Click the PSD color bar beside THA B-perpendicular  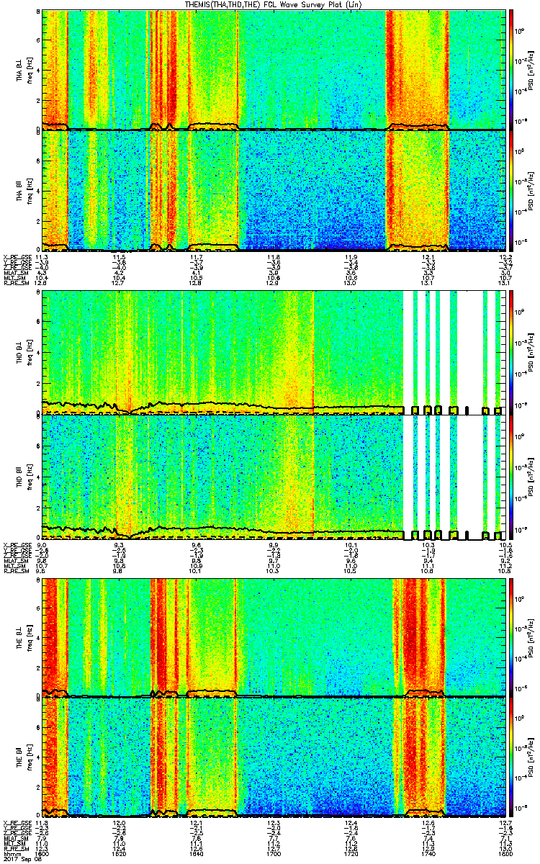click(512, 70)
